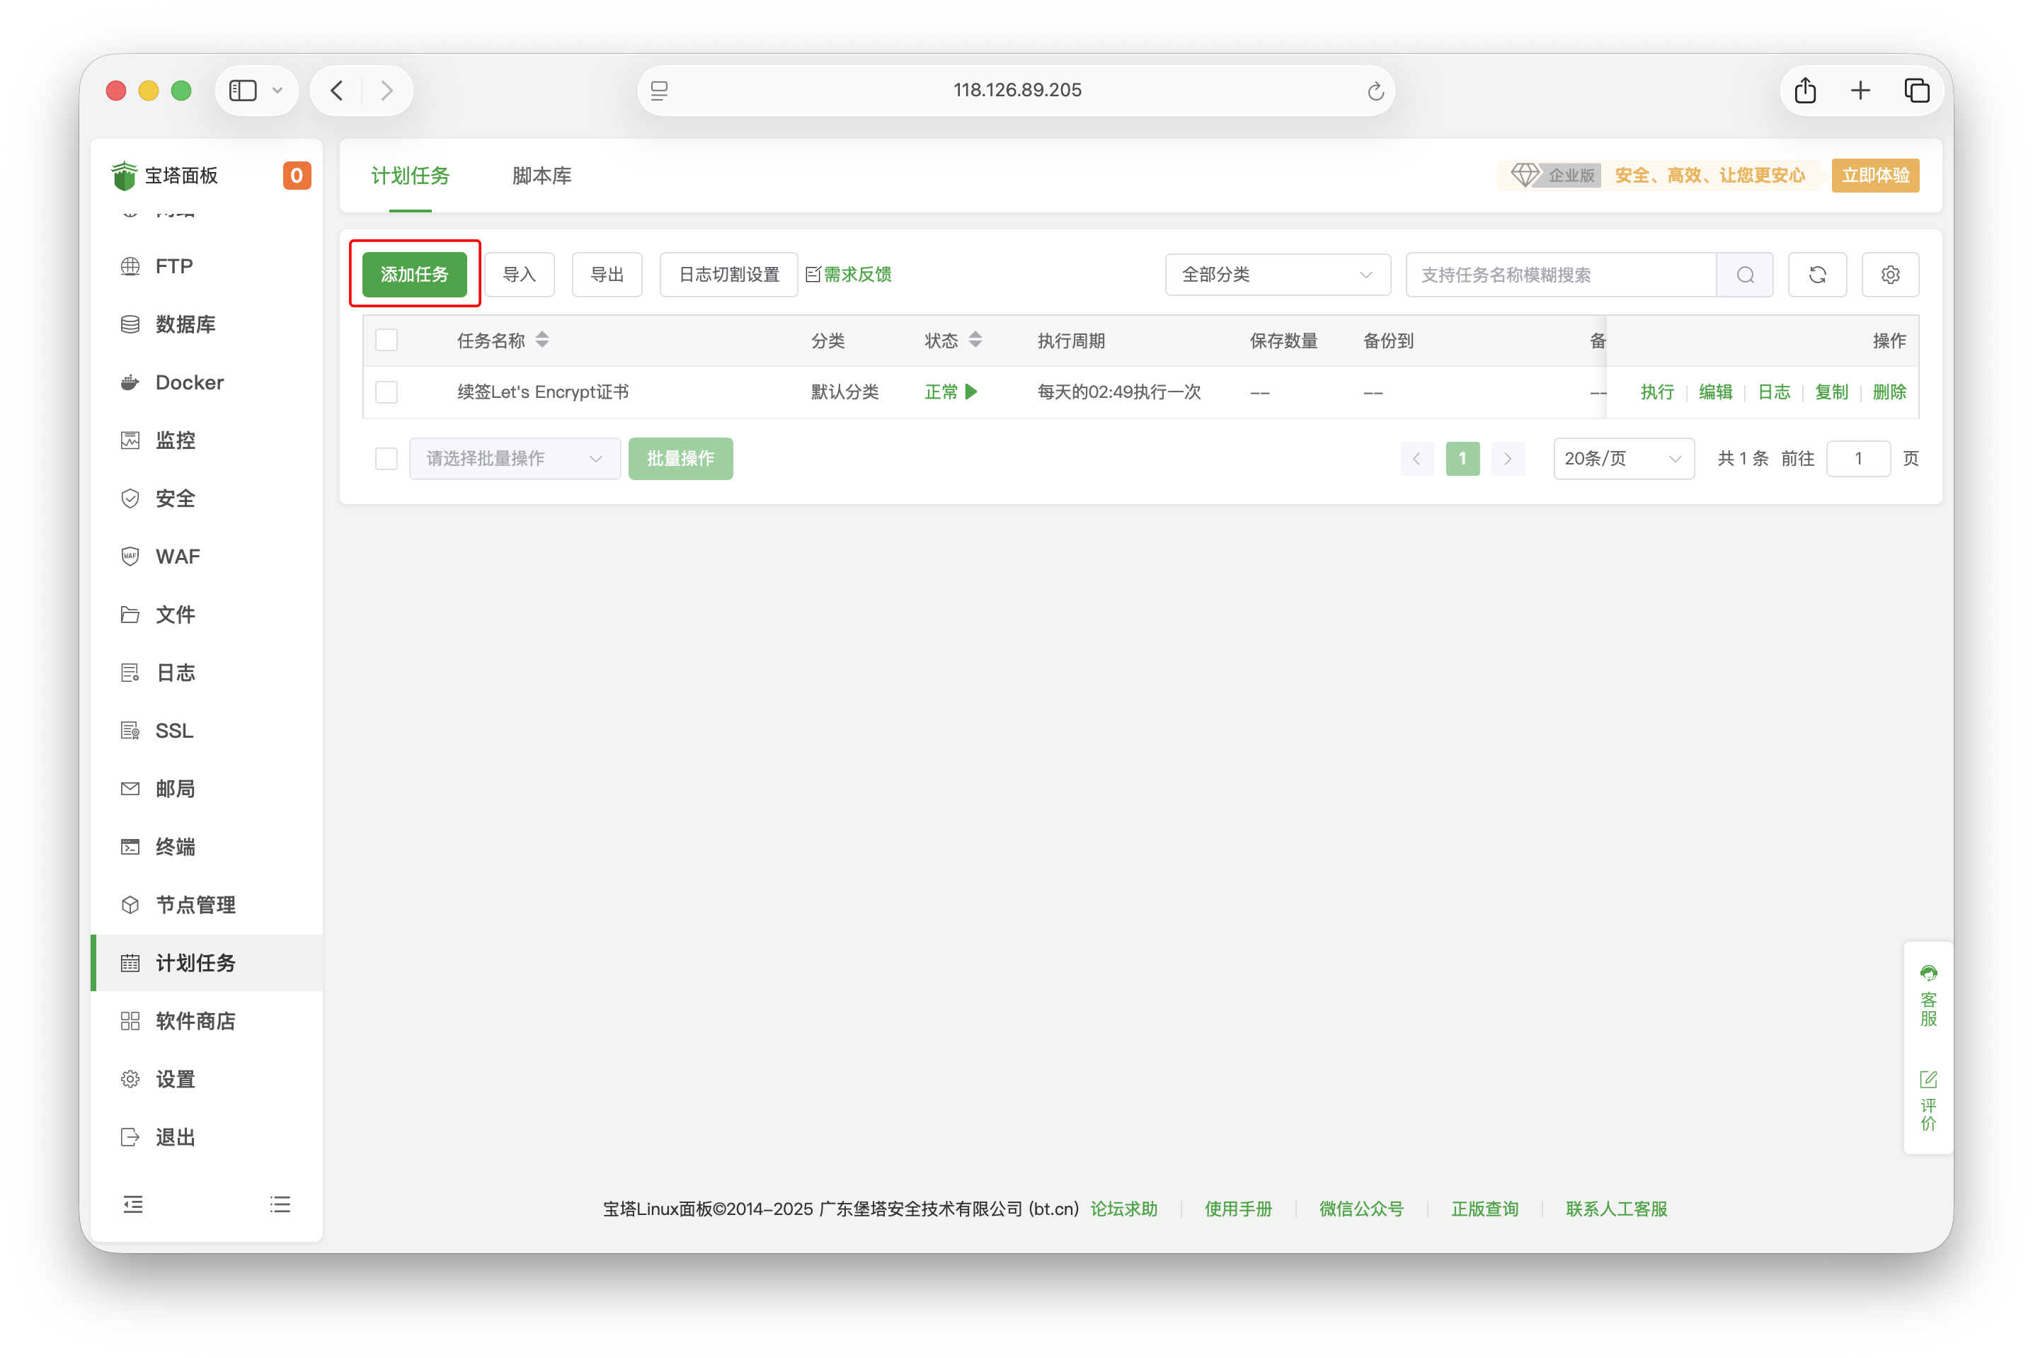The image size is (2033, 1358).
Task: Tick the batch selection checkbox at the bottom
Action: pyautogui.click(x=386, y=458)
